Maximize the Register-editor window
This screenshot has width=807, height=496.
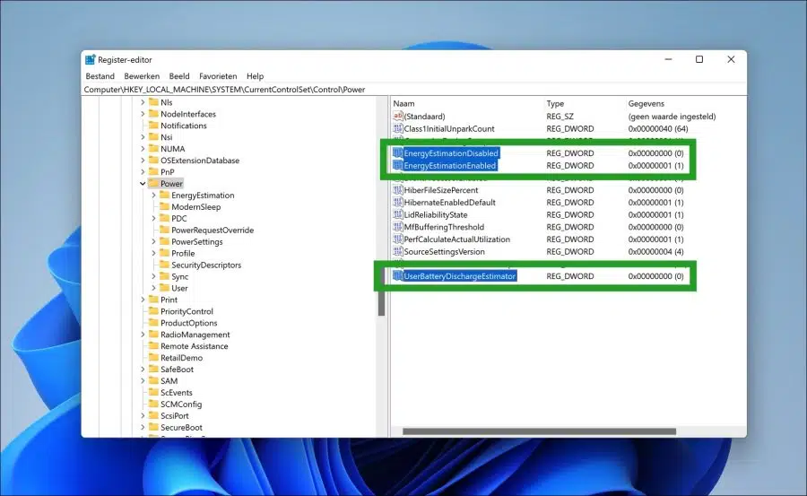coord(699,59)
